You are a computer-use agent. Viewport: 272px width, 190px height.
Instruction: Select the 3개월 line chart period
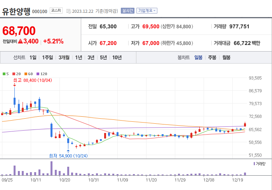coord(64,57)
